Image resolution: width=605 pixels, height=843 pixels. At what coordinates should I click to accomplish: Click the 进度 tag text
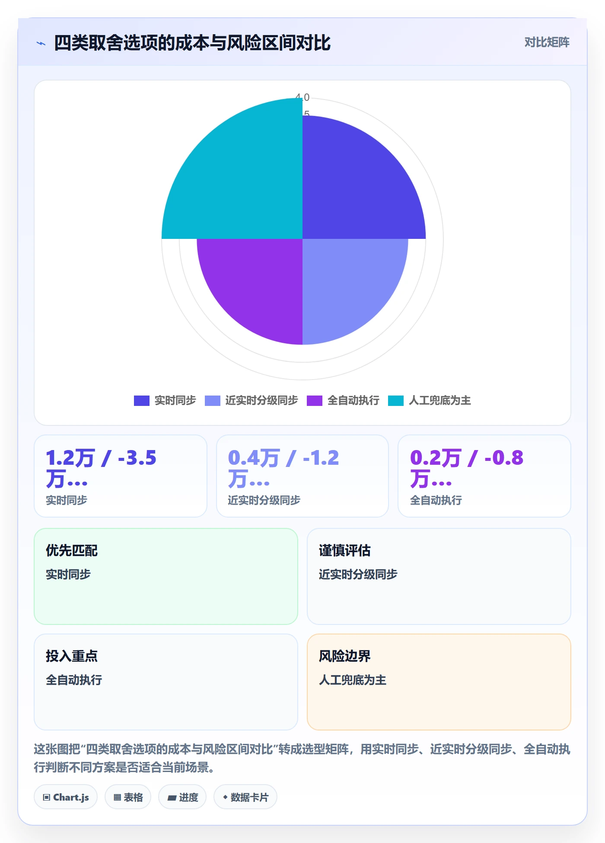pos(189,797)
